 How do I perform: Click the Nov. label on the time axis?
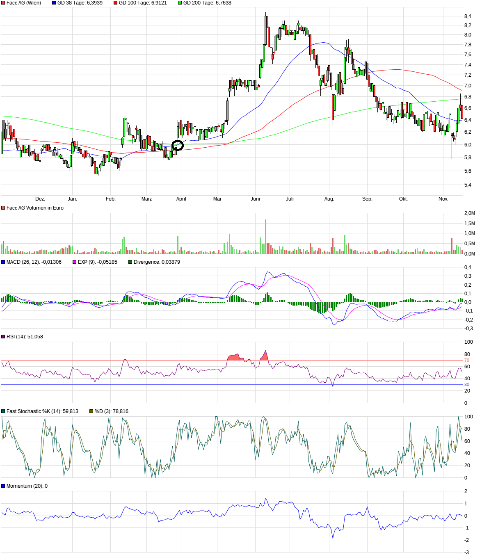pyautogui.click(x=443, y=199)
